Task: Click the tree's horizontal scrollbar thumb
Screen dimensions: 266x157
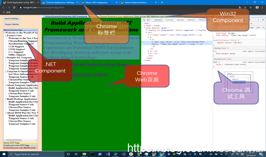Action: coord(14,140)
